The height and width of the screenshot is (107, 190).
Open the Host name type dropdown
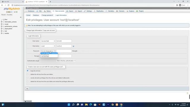[48, 46]
